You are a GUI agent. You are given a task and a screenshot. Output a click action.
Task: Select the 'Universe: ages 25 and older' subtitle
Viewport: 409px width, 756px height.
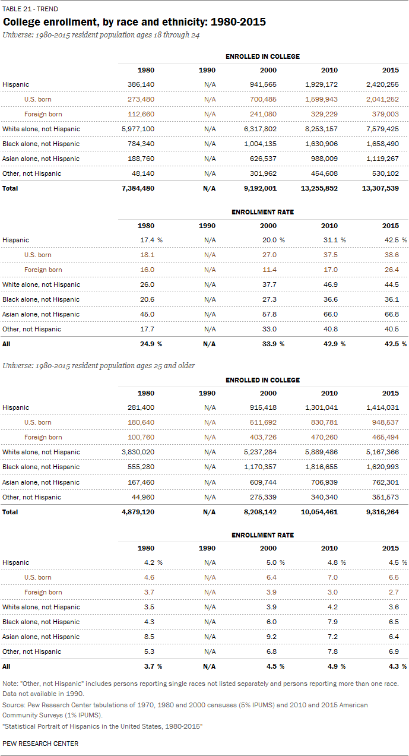(x=106, y=366)
